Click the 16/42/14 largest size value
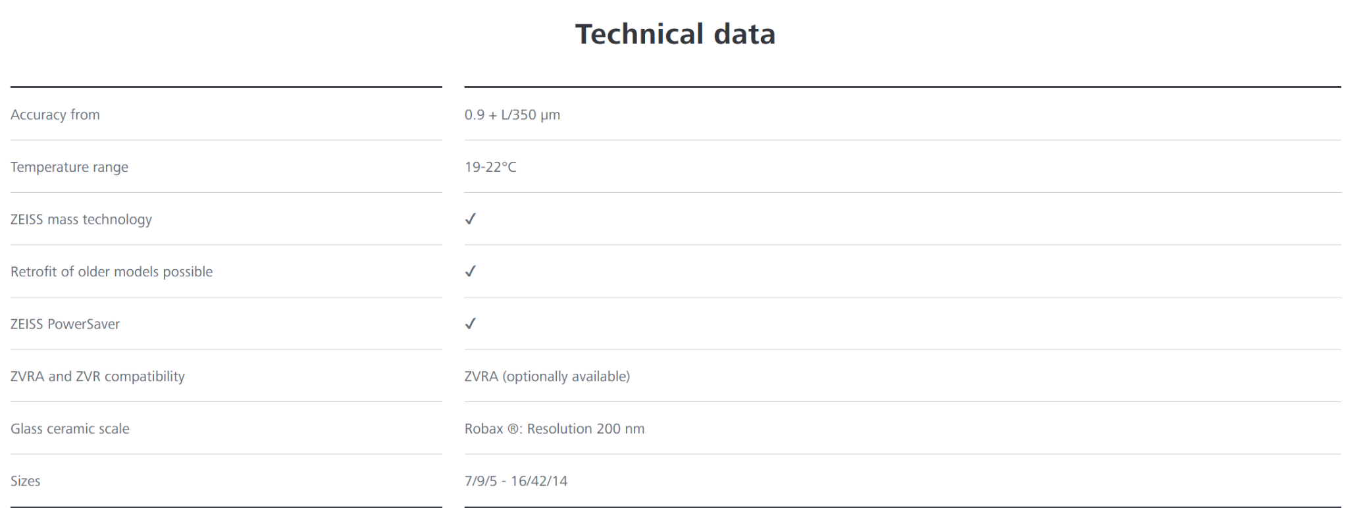 click(x=539, y=481)
